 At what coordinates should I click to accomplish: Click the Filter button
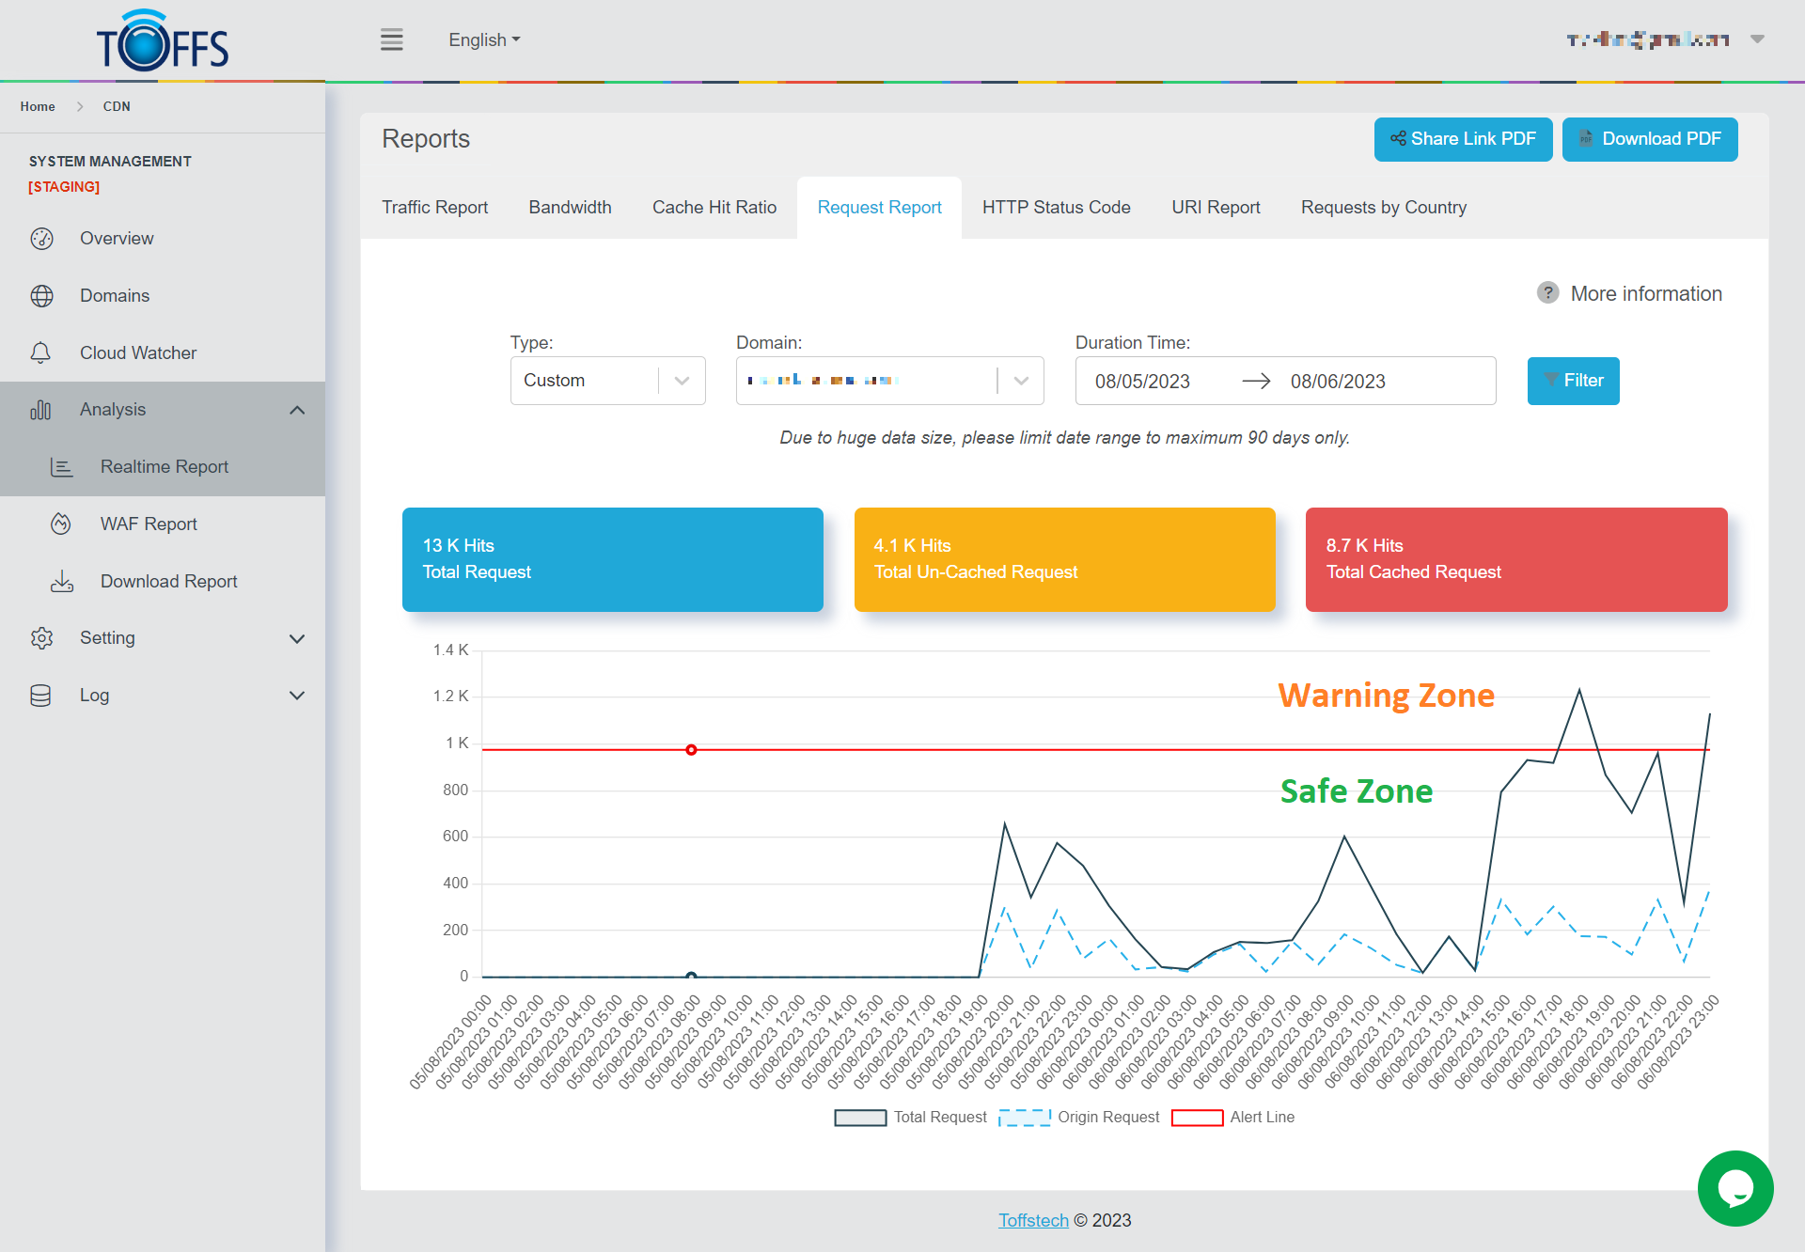pyautogui.click(x=1573, y=381)
